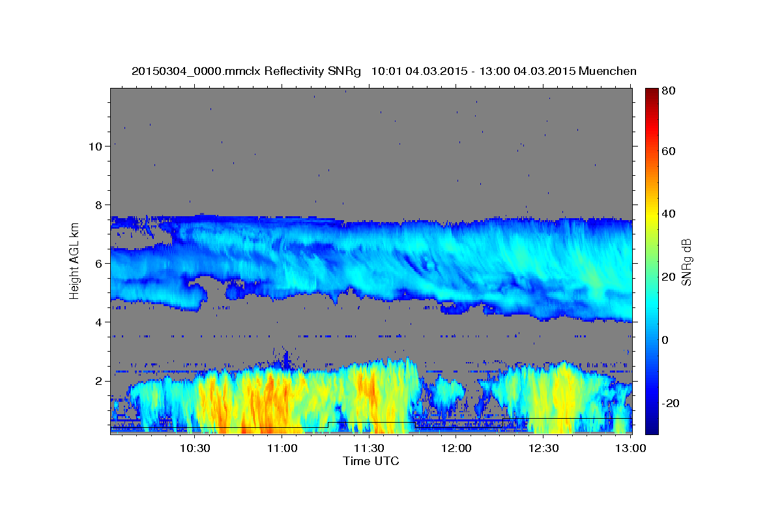This screenshot has width=782, height=521.
Task: Click the height tick label 4
Action: (98, 322)
